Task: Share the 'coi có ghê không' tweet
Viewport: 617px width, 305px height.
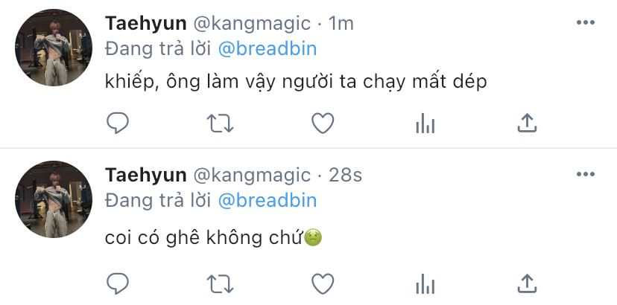Action: 527,283
